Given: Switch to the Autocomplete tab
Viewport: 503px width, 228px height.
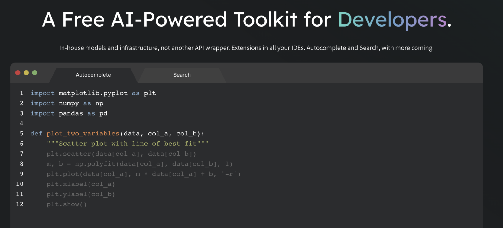Looking at the screenshot, I should click(x=93, y=75).
